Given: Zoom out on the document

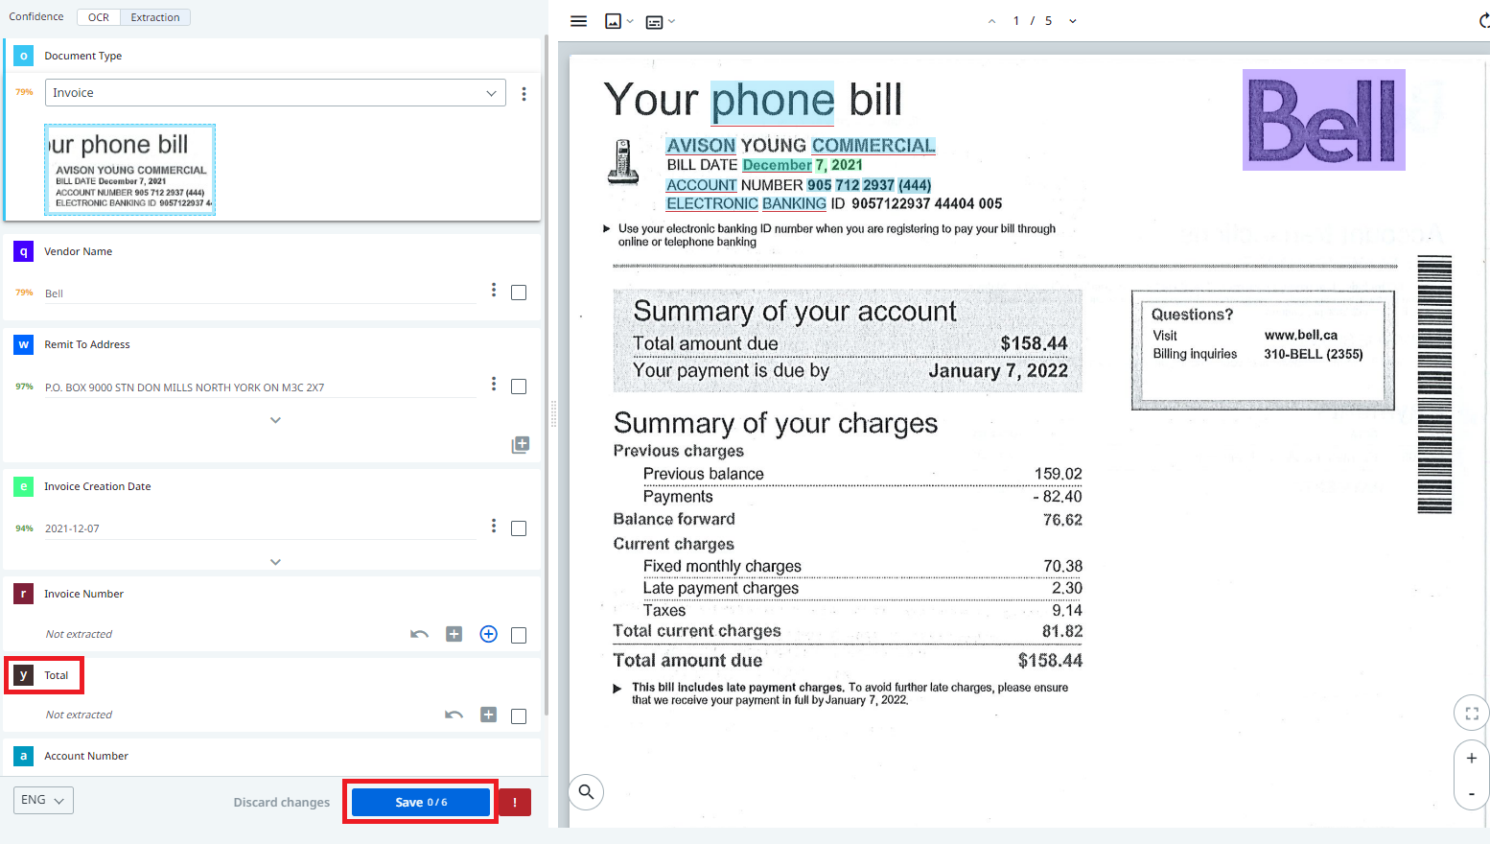Looking at the screenshot, I should coord(1472,793).
